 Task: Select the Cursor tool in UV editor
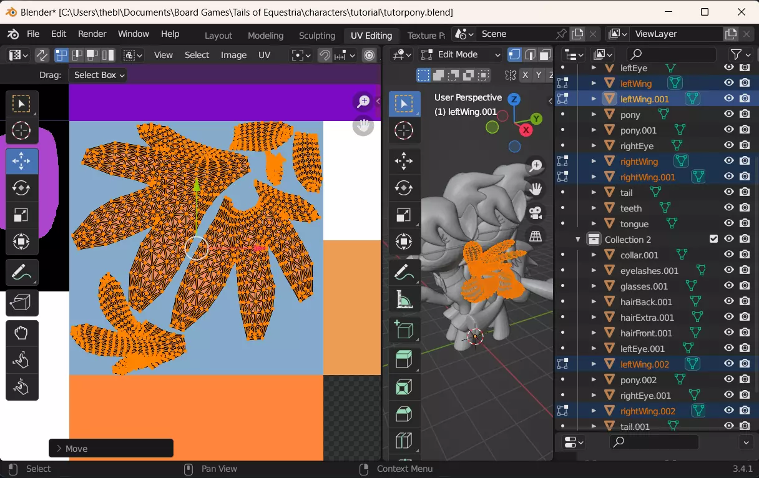[x=21, y=130]
